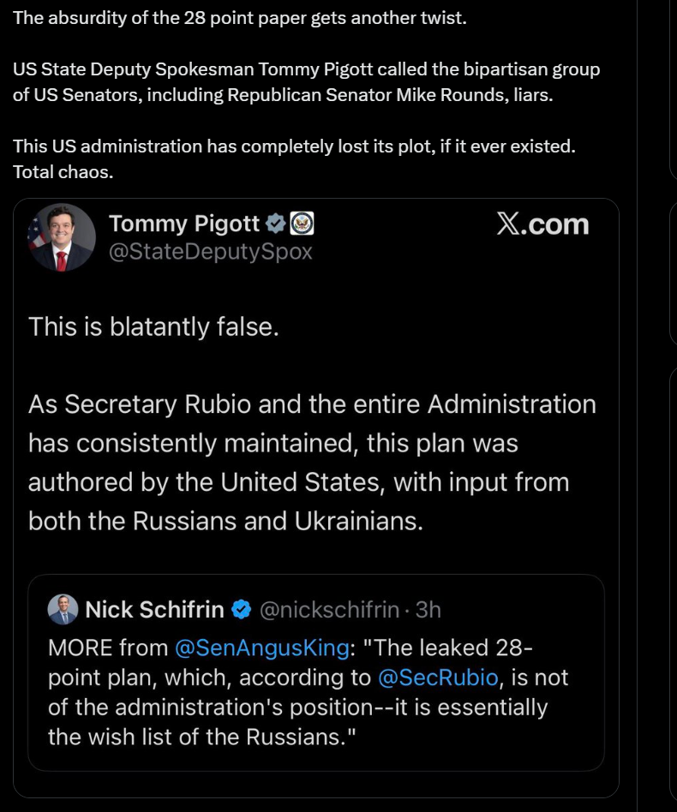Click Tommy Pigott's profile avatar
The image size is (677, 812).
coord(61,237)
